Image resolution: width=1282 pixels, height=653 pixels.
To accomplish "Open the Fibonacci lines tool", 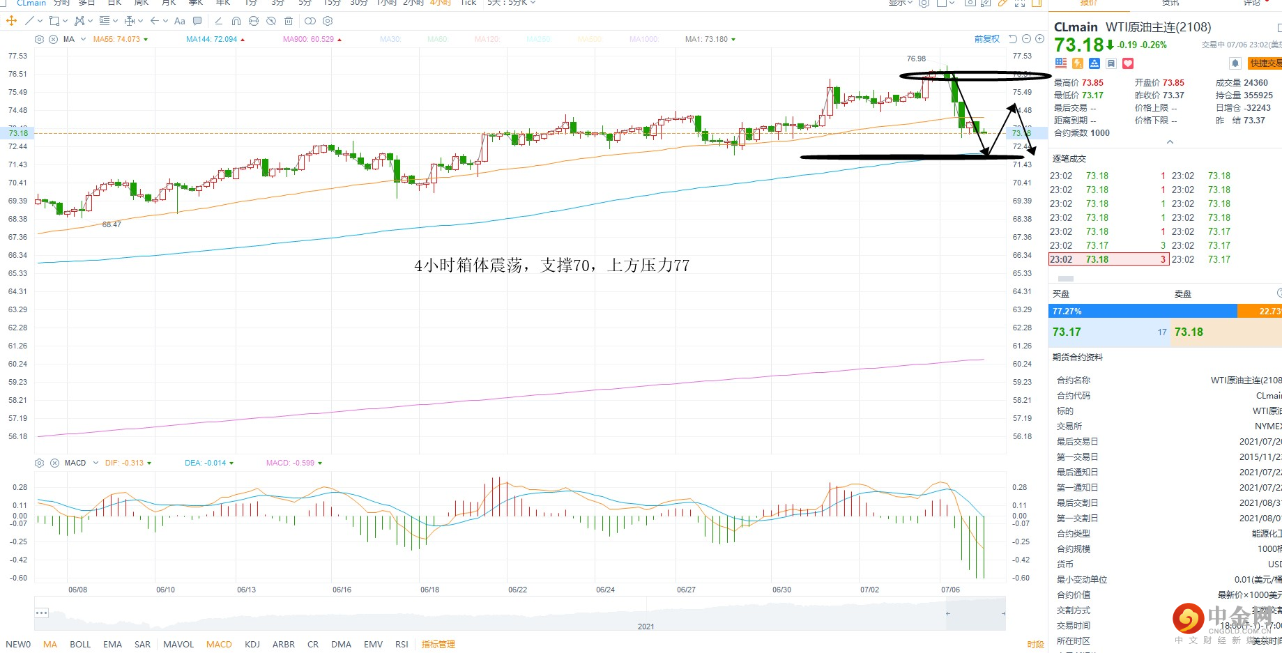I will pos(105,21).
